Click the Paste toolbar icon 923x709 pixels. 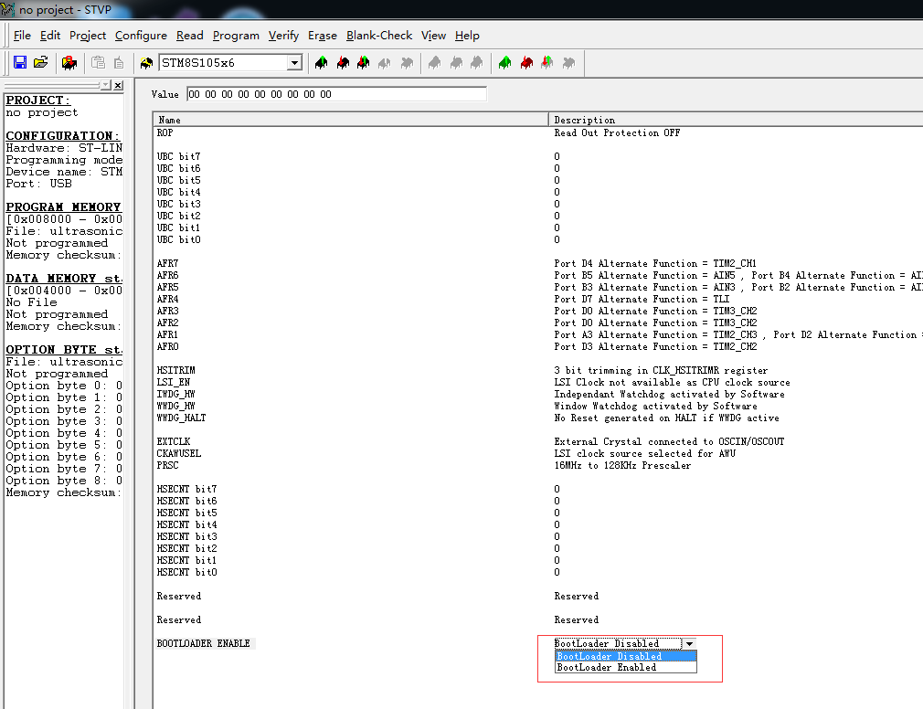[x=119, y=62]
